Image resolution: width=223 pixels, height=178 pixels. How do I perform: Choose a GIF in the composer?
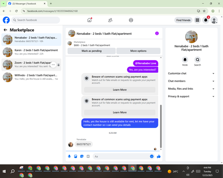pyautogui.click(x=88, y=156)
